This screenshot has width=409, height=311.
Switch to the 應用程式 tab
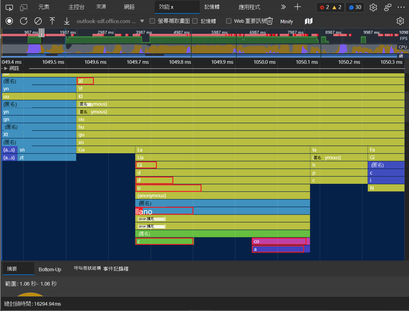249,7
